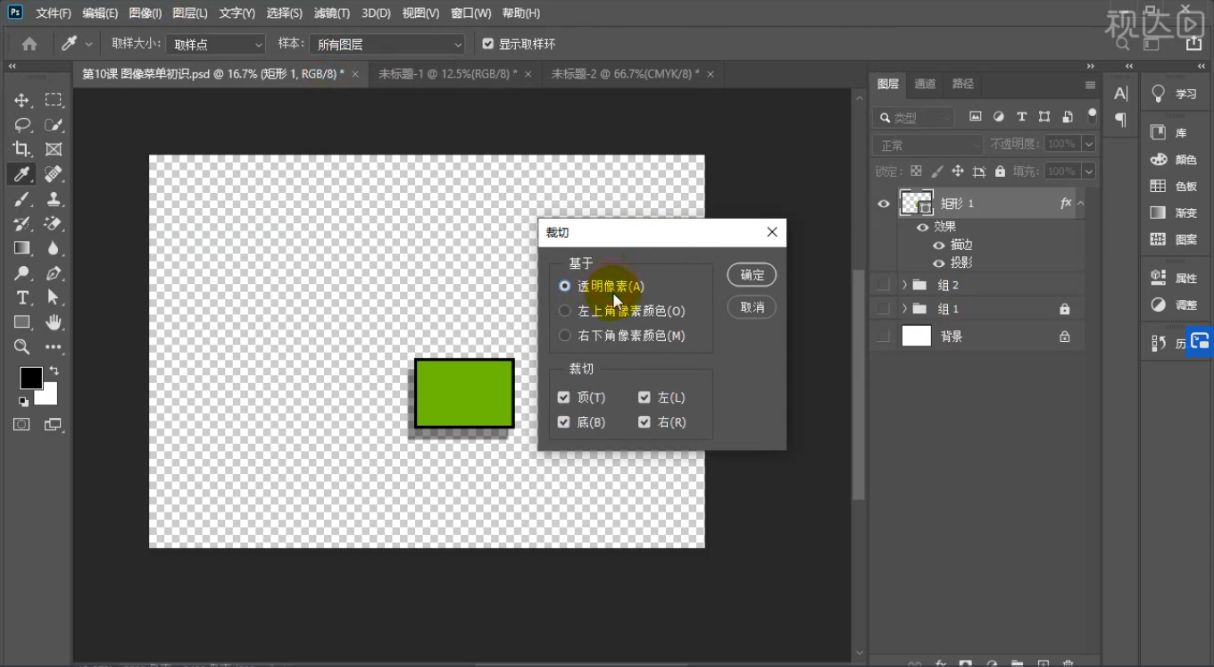Hide the 矩形 1 layer
Screen dimensions: 1214x667
coord(884,204)
